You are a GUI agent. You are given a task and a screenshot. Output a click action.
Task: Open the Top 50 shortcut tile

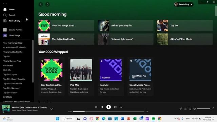[x=184, y=25]
